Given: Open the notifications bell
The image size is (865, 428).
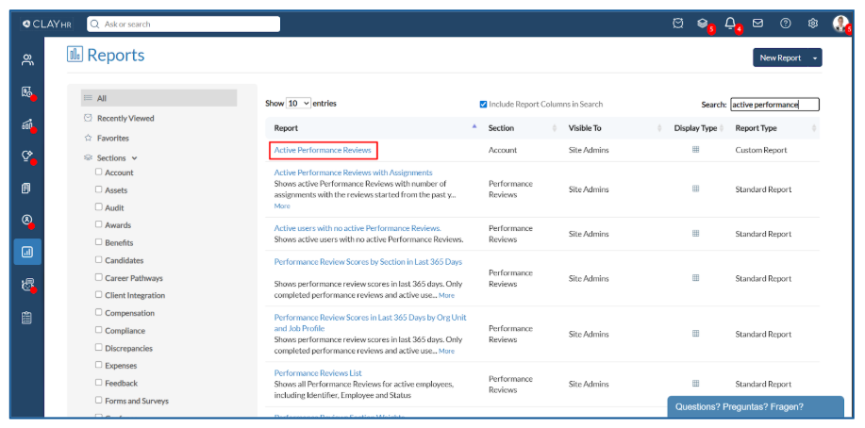Looking at the screenshot, I should coord(730,24).
